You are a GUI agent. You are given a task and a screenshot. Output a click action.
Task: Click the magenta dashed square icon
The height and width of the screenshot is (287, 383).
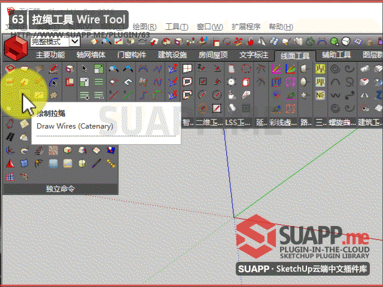coord(290,82)
